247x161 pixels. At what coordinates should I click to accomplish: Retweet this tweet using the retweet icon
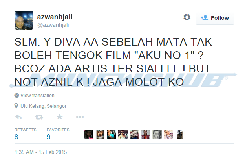(39, 117)
